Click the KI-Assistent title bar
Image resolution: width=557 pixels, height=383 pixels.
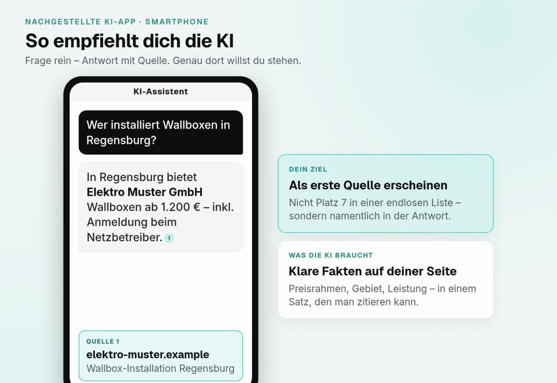(161, 91)
